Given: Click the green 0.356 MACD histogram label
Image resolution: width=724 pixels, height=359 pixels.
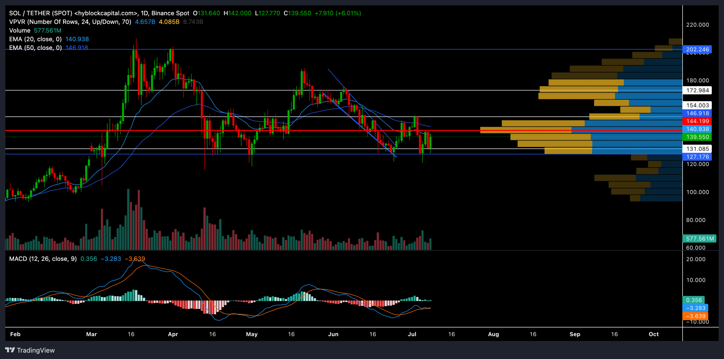Looking at the screenshot, I should pos(693,300).
